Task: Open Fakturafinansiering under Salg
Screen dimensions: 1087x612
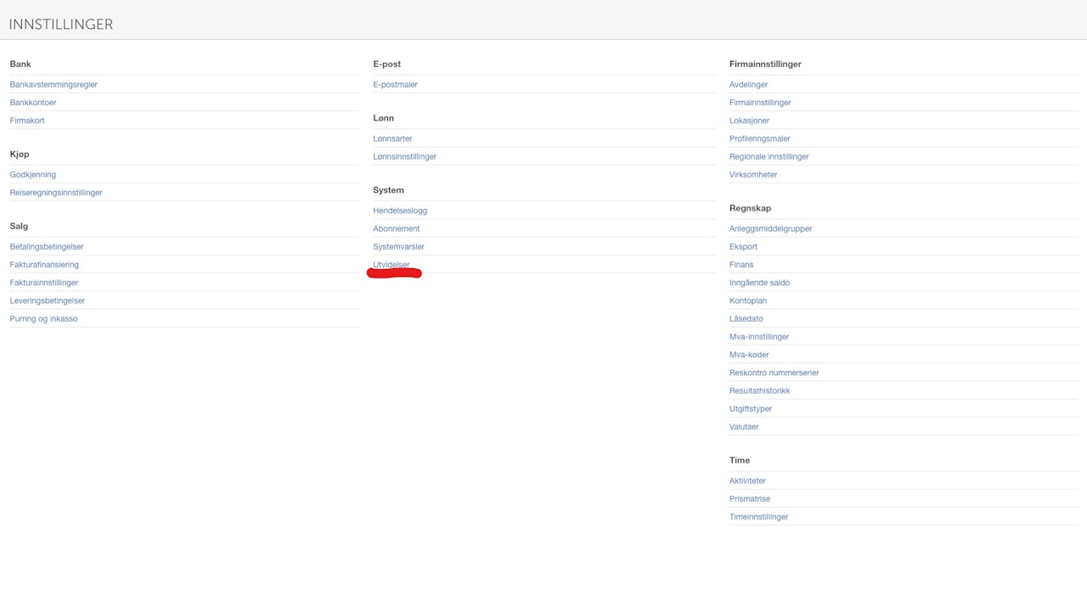Action: [44, 265]
